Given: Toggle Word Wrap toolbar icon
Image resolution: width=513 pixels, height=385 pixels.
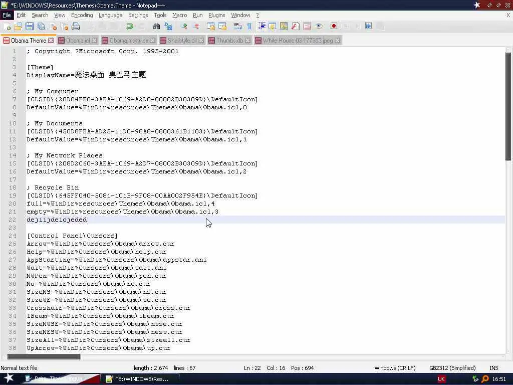Looking at the screenshot, I should click(x=238, y=27).
